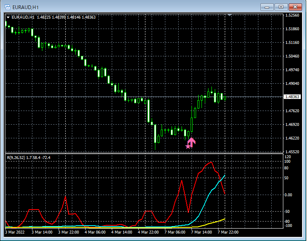The height and width of the screenshot is (241, 307).
Task: Click the EURAUD,H1 chart window icon
Action: (x=7, y=7)
